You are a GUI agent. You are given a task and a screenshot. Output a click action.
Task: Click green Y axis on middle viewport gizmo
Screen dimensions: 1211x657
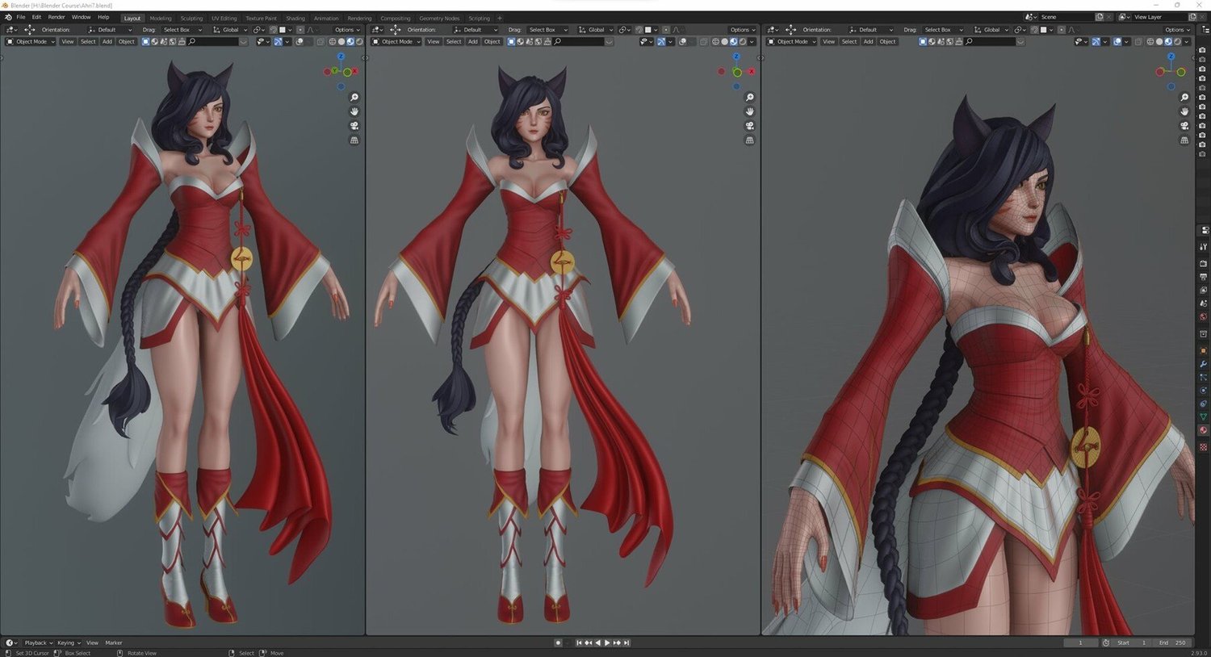click(737, 73)
